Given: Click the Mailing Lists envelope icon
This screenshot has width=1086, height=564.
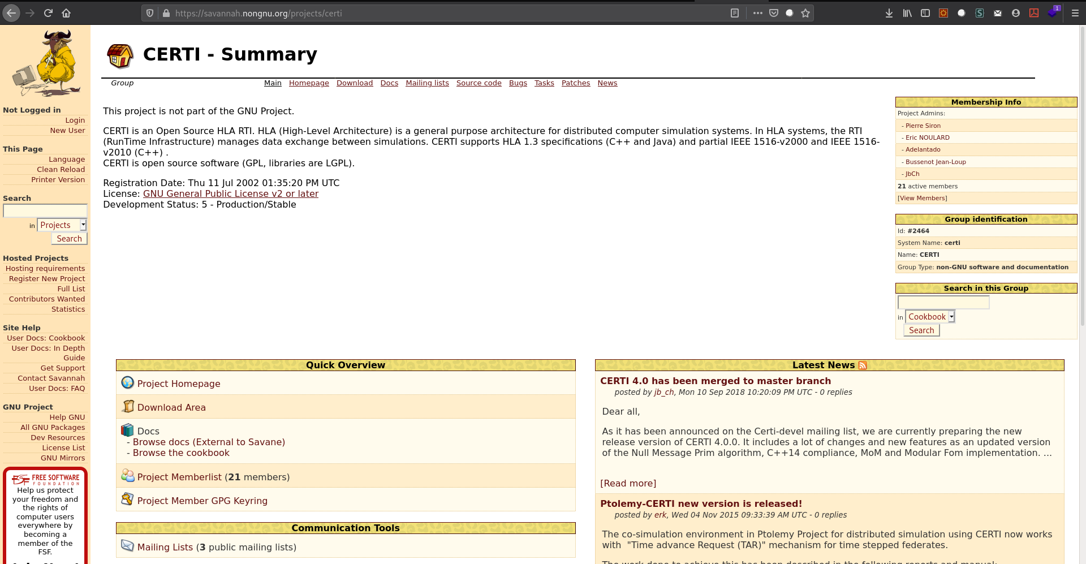Looking at the screenshot, I should (128, 546).
